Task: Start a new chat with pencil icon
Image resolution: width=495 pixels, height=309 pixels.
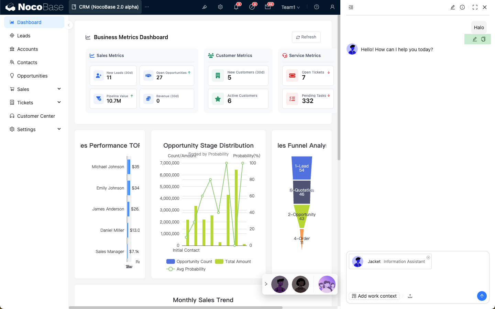Action: pyautogui.click(x=453, y=7)
